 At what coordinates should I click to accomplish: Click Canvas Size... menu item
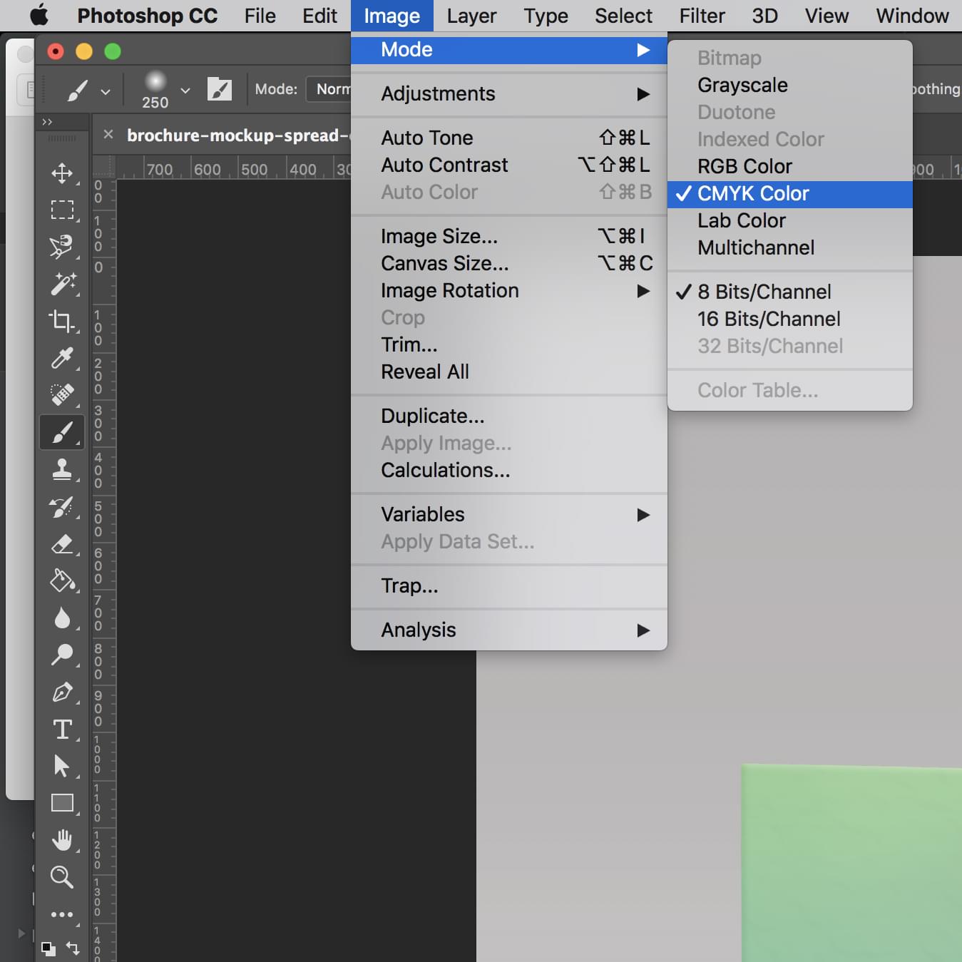click(445, 263)
